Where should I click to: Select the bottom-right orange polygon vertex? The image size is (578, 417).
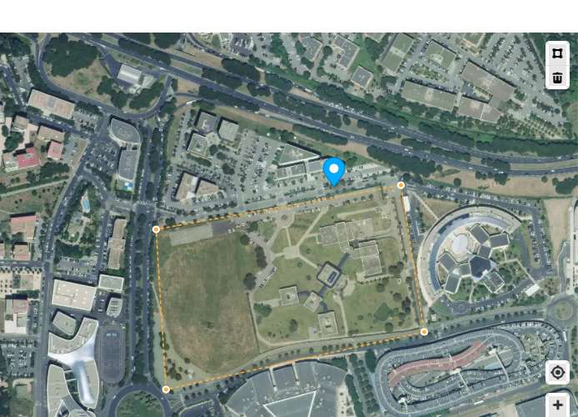pyautogui.click(x=424, y=332)
